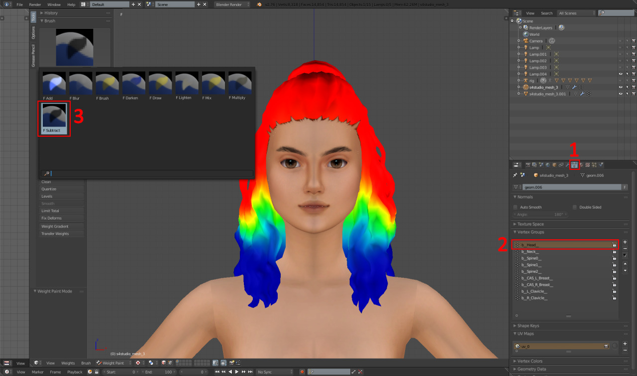Choose the F Blur brush

pyautogui.click(x=81, y=86)
